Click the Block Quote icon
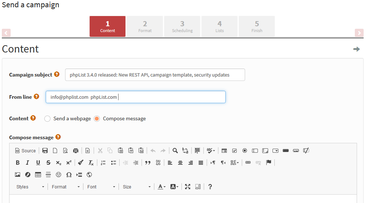 148,163
